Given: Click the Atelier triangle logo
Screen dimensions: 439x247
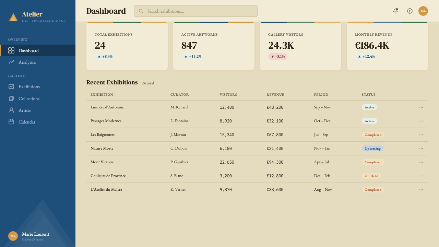Looking at the screenshot, I should pos(13,17).
